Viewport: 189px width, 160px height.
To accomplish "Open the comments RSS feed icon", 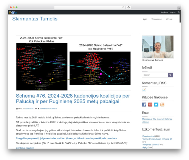I will point(144,90).
